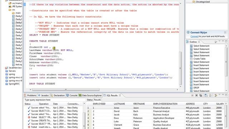Click the editor horizontal scrollbar right arrow
The image size is (229, 129).
[177, 90]
